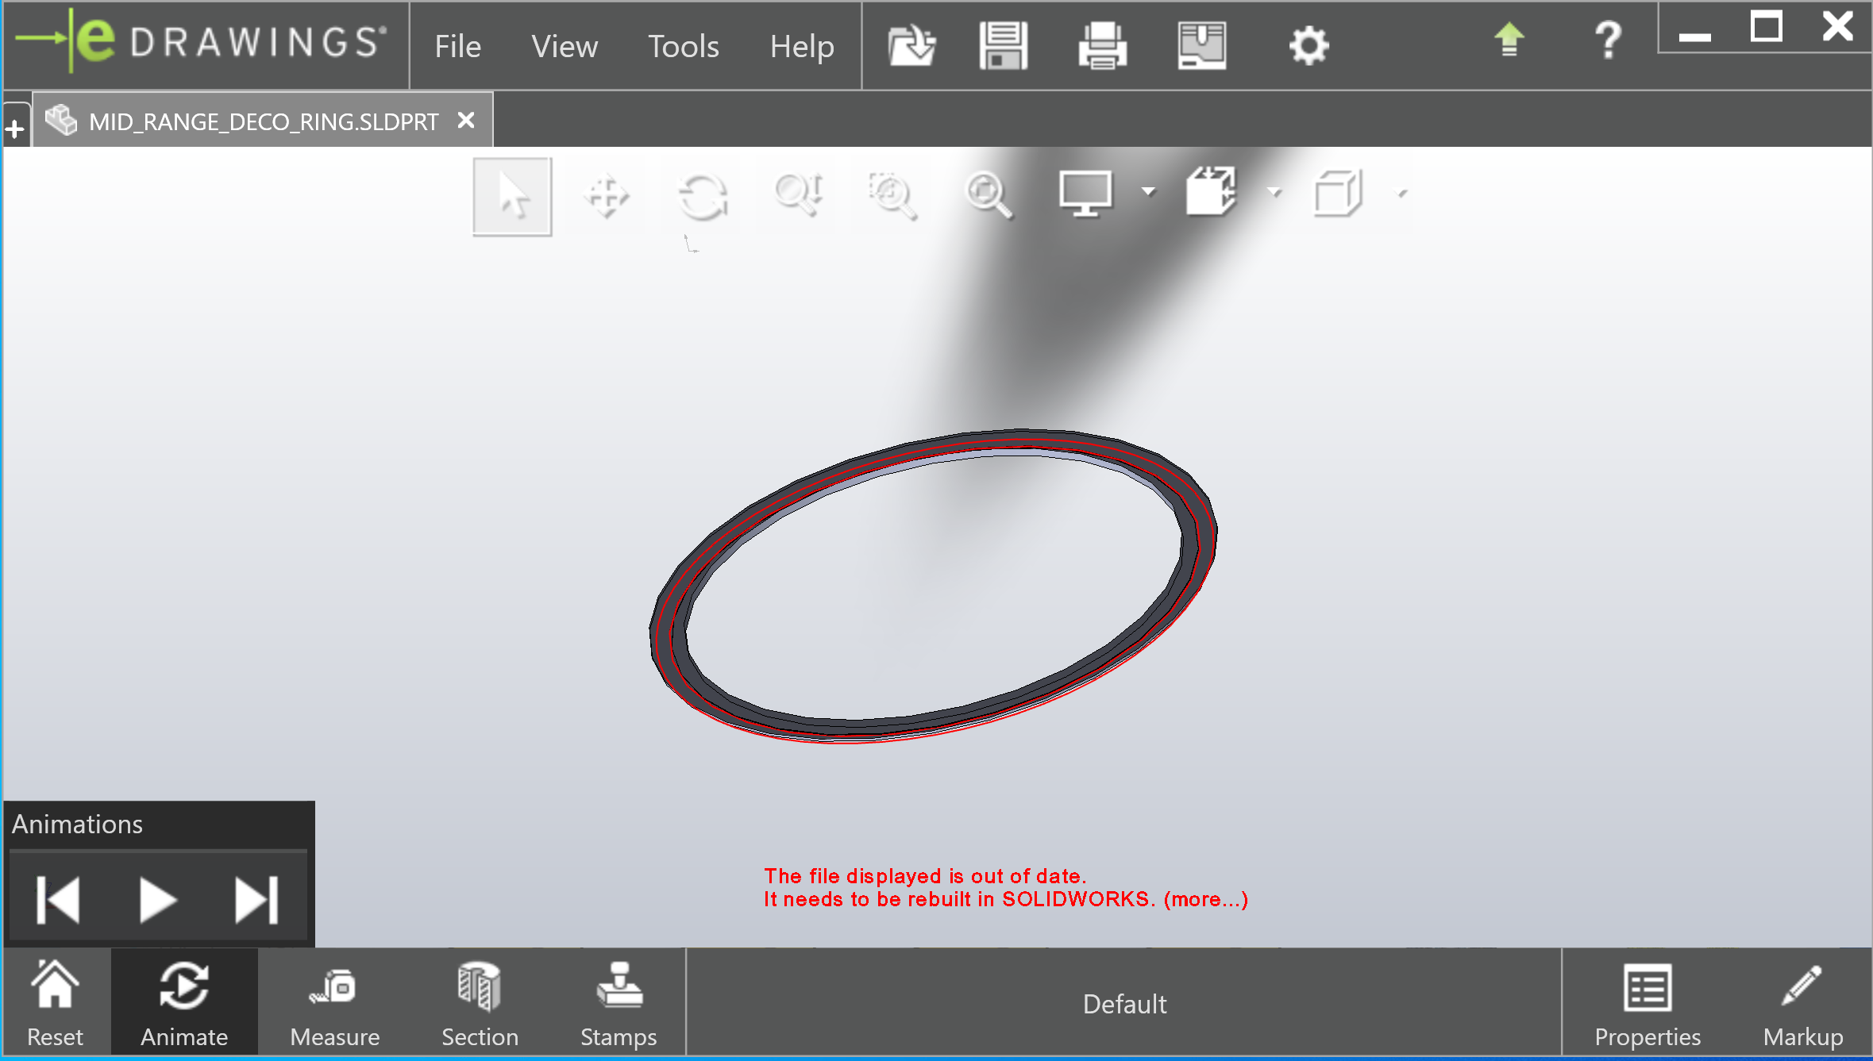Expand the display style cube dropdown arrow
The image size is (1873, 1061).
[x=1401, y=193]
